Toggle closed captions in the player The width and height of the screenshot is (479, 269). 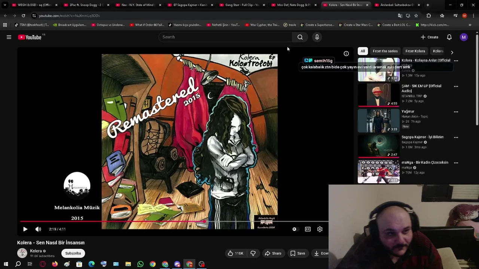click(x=308, y=229)
